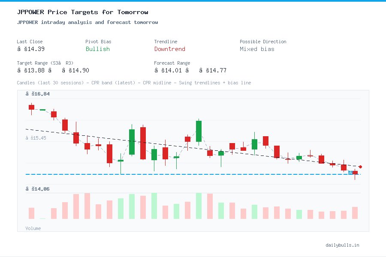The width and height of the screenshot is (386, 257).
Task: Visit the dailybulls.in link
Action: click(343, 245)
